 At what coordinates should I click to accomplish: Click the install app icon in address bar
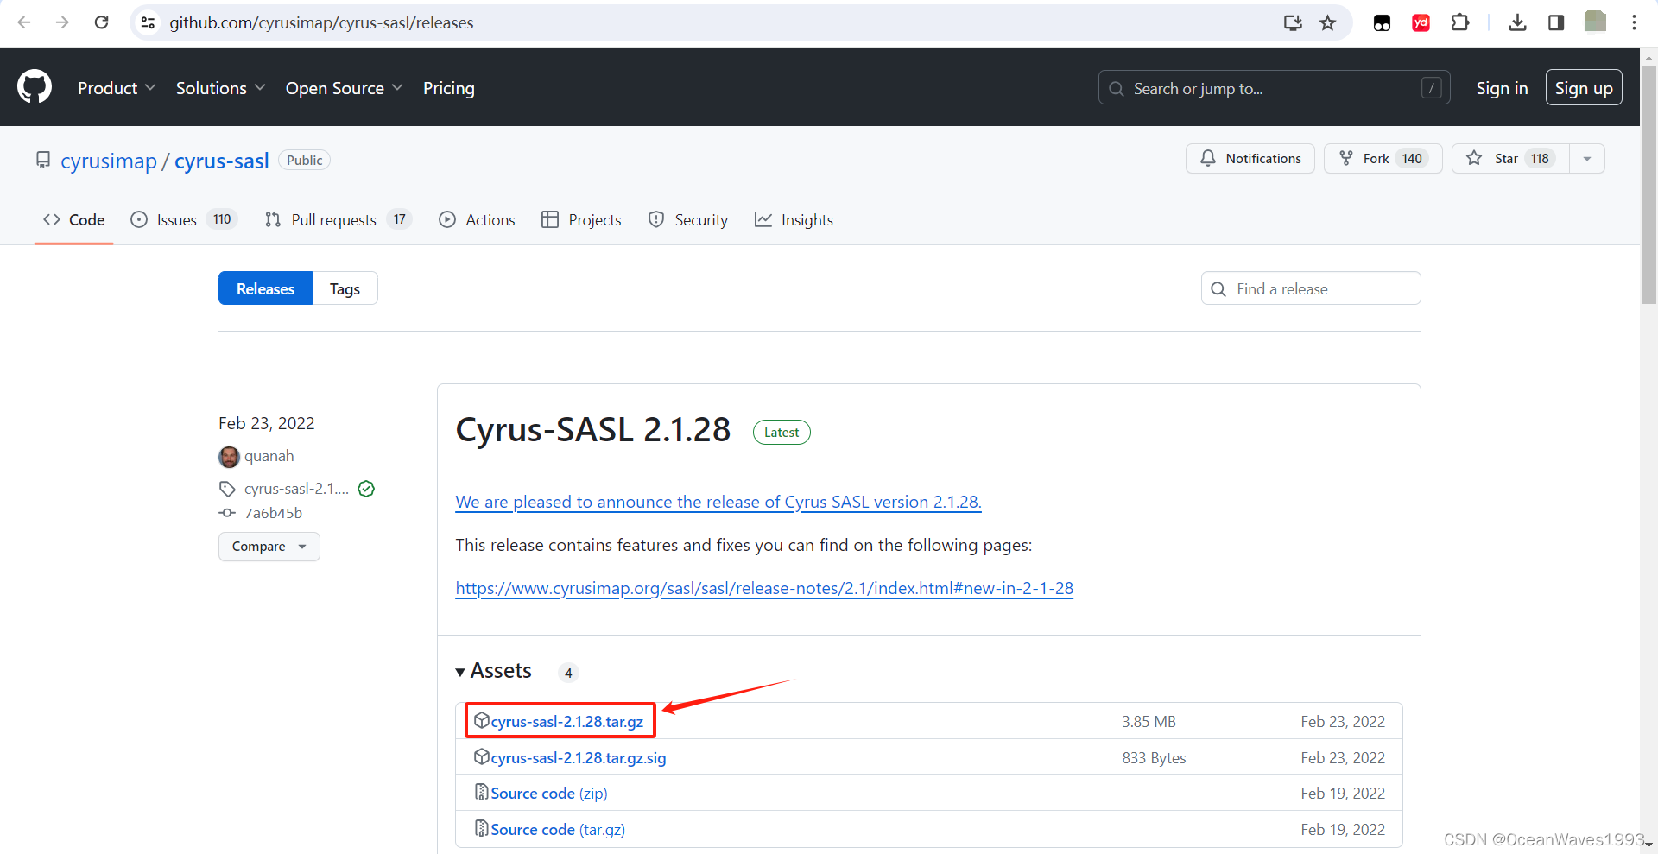click(1293, 22)
